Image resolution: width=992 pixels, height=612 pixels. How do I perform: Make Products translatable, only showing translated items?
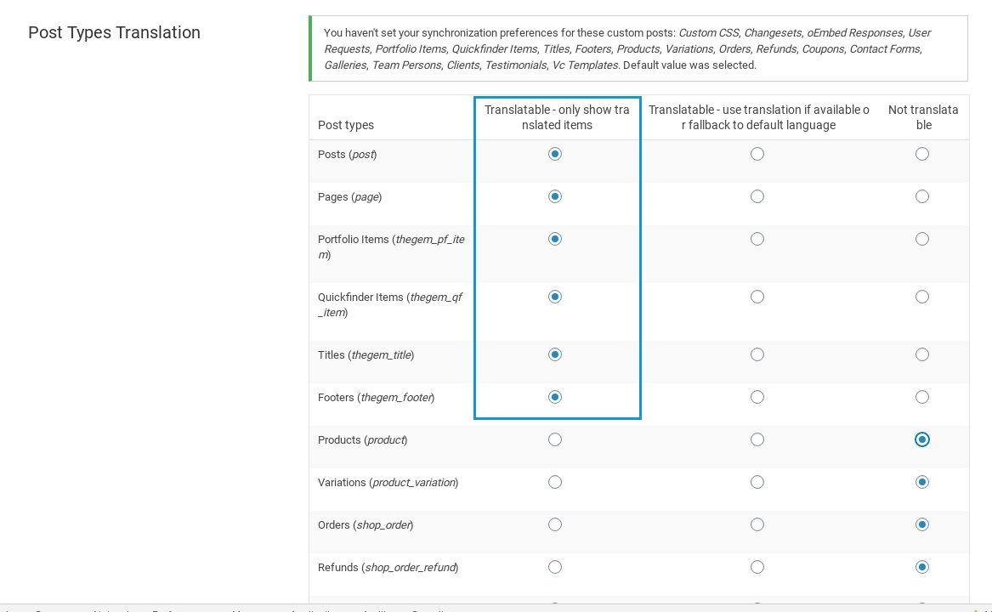(555, 439)
